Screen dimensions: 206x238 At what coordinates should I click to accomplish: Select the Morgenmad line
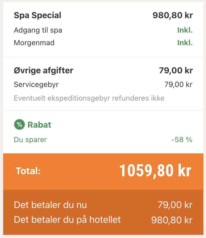coord(34,43)
